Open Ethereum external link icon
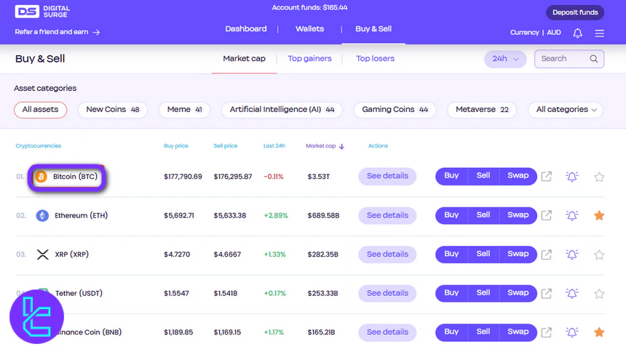 [546, 215]
